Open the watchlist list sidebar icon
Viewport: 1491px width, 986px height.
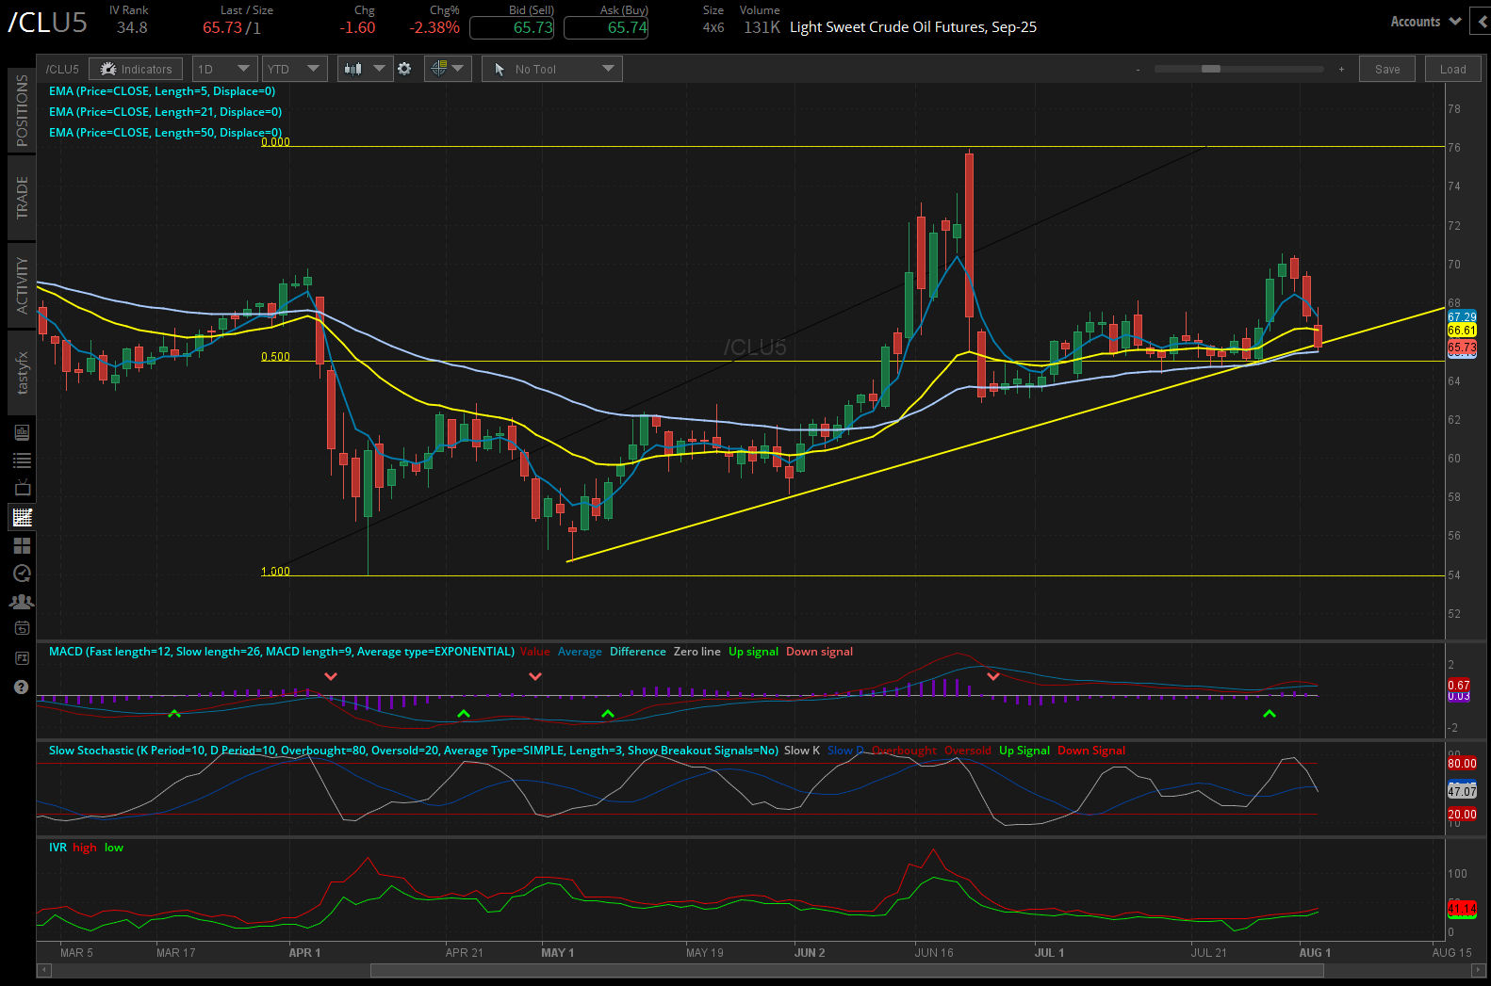click(22, 461)
